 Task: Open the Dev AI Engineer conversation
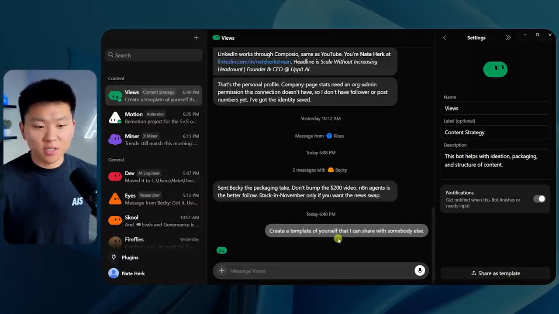[154, 177]
